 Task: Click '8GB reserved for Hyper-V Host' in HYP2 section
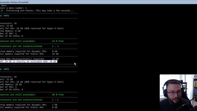click(44, 82)
